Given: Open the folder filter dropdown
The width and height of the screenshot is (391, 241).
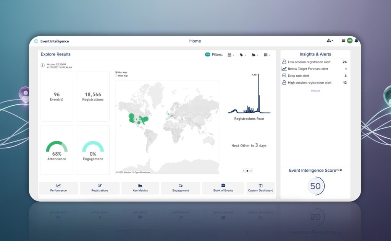Looking at the screenshot, I should click(x=254, y=55).
